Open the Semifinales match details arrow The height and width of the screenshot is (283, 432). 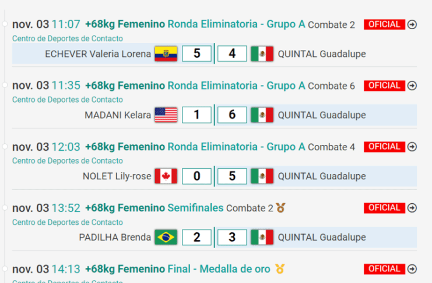[x=412, y=208]
